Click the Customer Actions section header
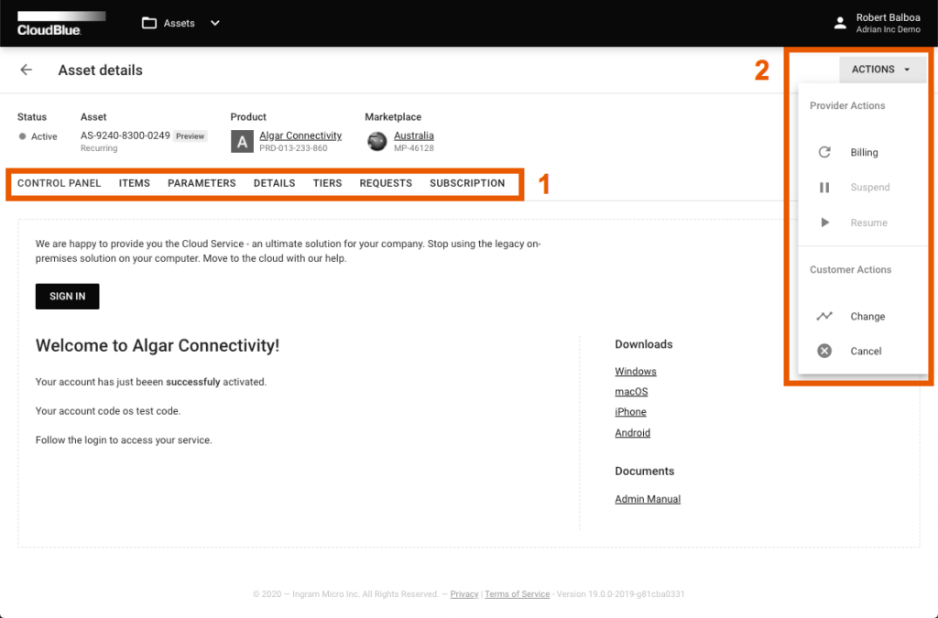938x618 pixels. click(850, 269)
